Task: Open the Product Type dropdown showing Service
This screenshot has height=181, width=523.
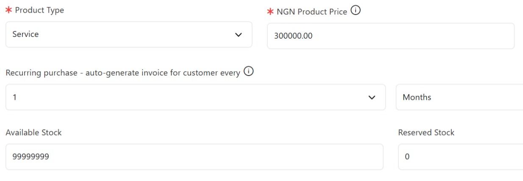Action: (x=129, y=35)
